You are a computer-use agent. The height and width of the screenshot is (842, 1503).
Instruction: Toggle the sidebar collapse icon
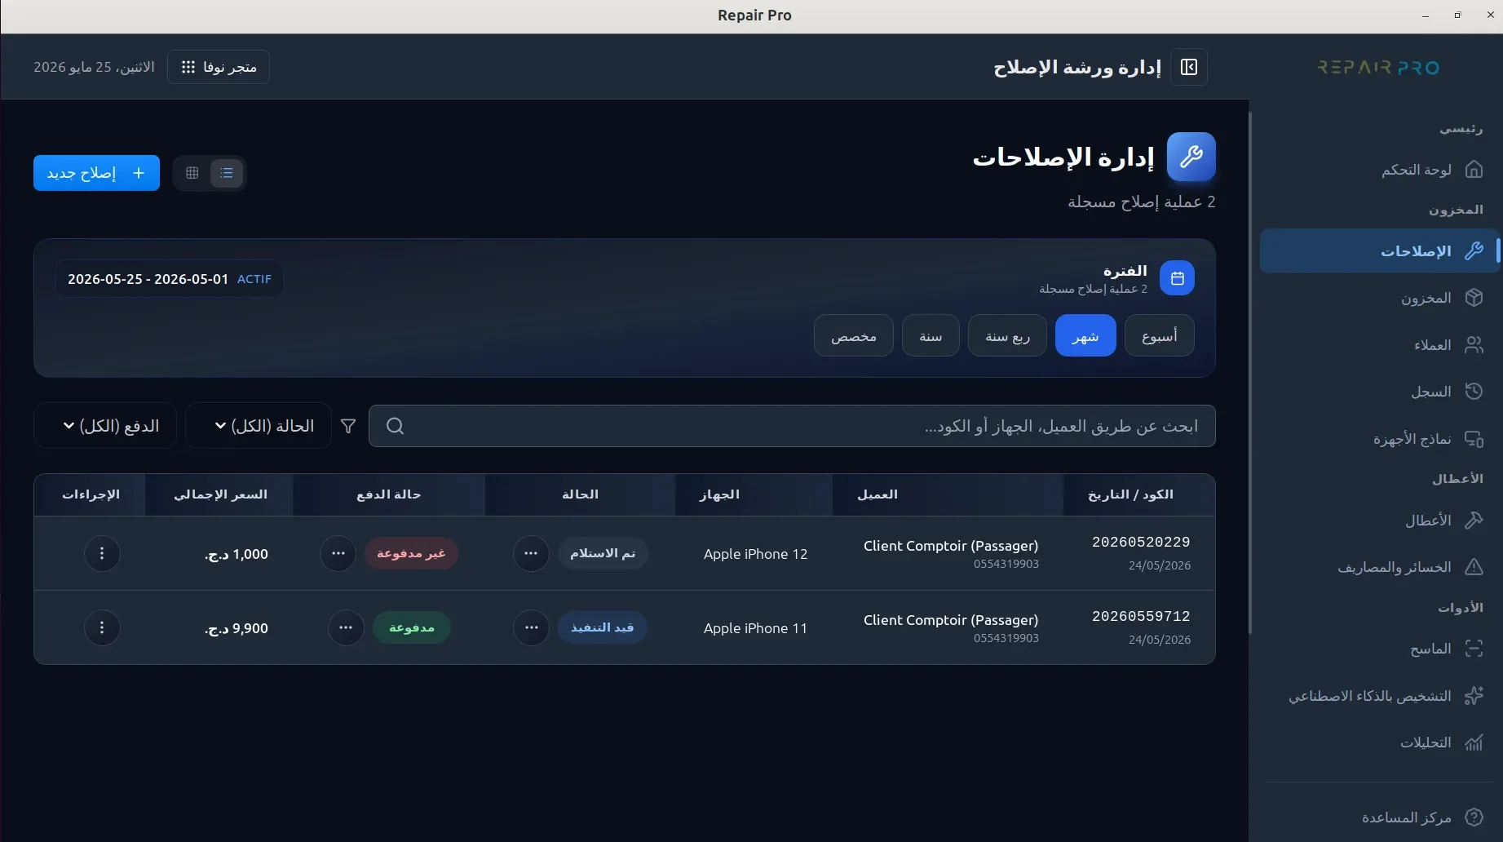pos(1189,67)
